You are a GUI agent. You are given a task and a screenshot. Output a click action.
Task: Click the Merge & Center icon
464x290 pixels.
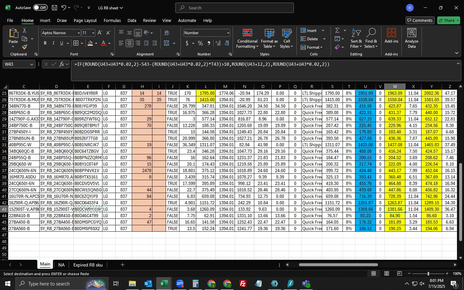[x=167, y=43]
